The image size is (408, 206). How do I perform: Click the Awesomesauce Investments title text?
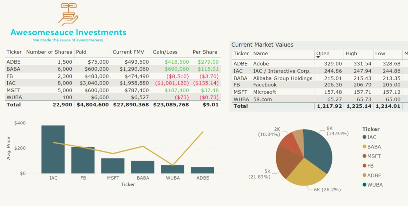pos(68,33)
